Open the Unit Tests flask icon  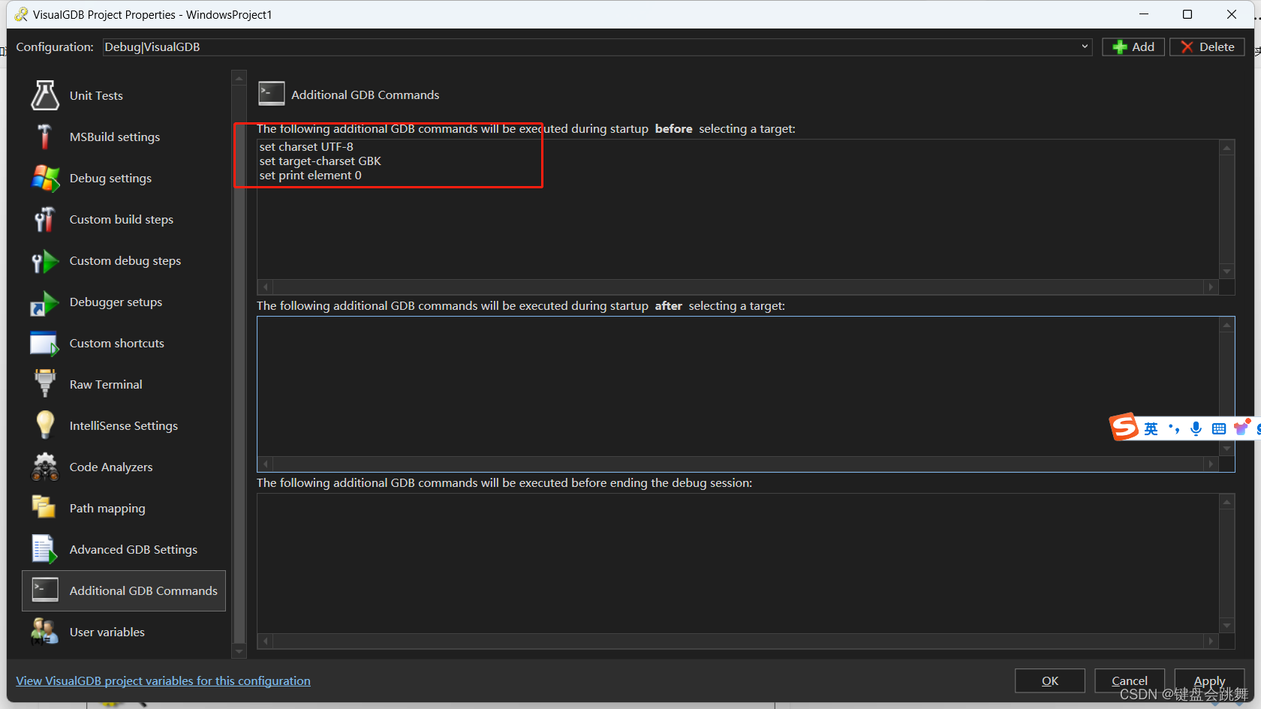(x=45, y=95)
